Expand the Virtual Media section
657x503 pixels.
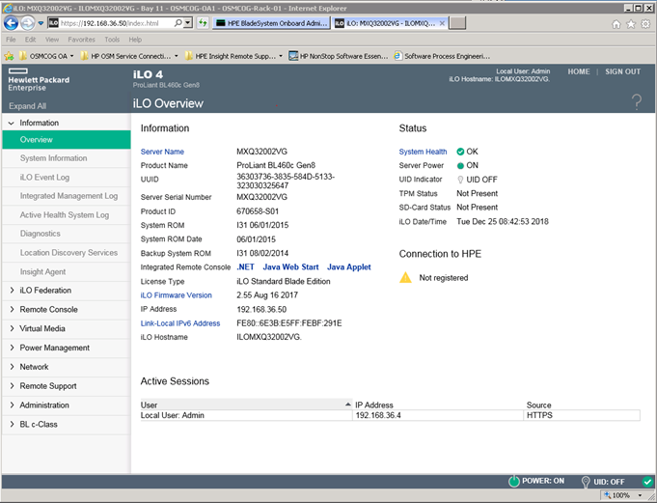[12, 328]
